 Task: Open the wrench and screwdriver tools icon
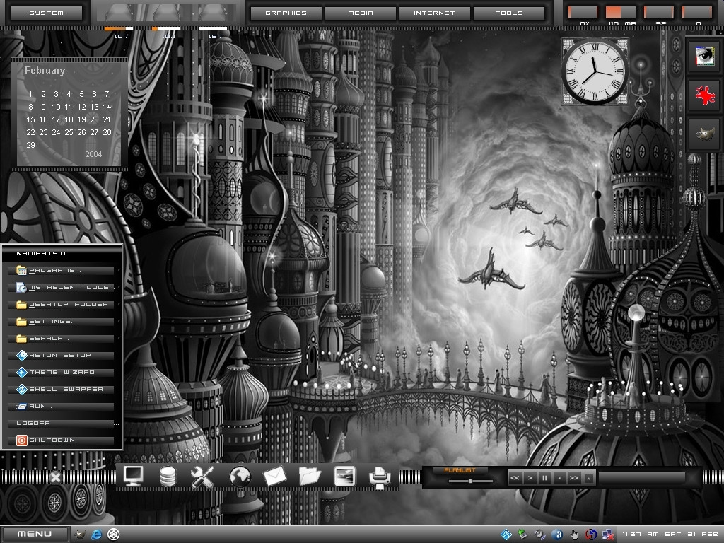pos(202,477)
